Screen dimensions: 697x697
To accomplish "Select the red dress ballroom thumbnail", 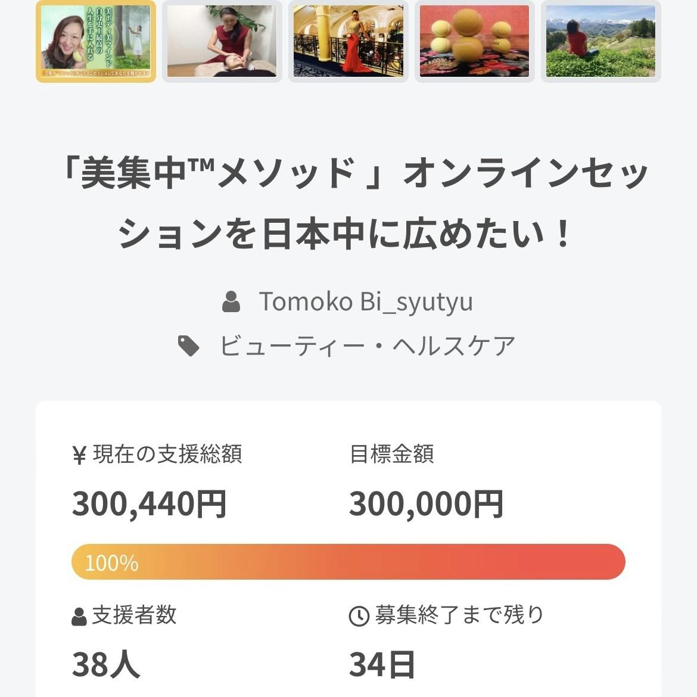I will tap(348, 41).
